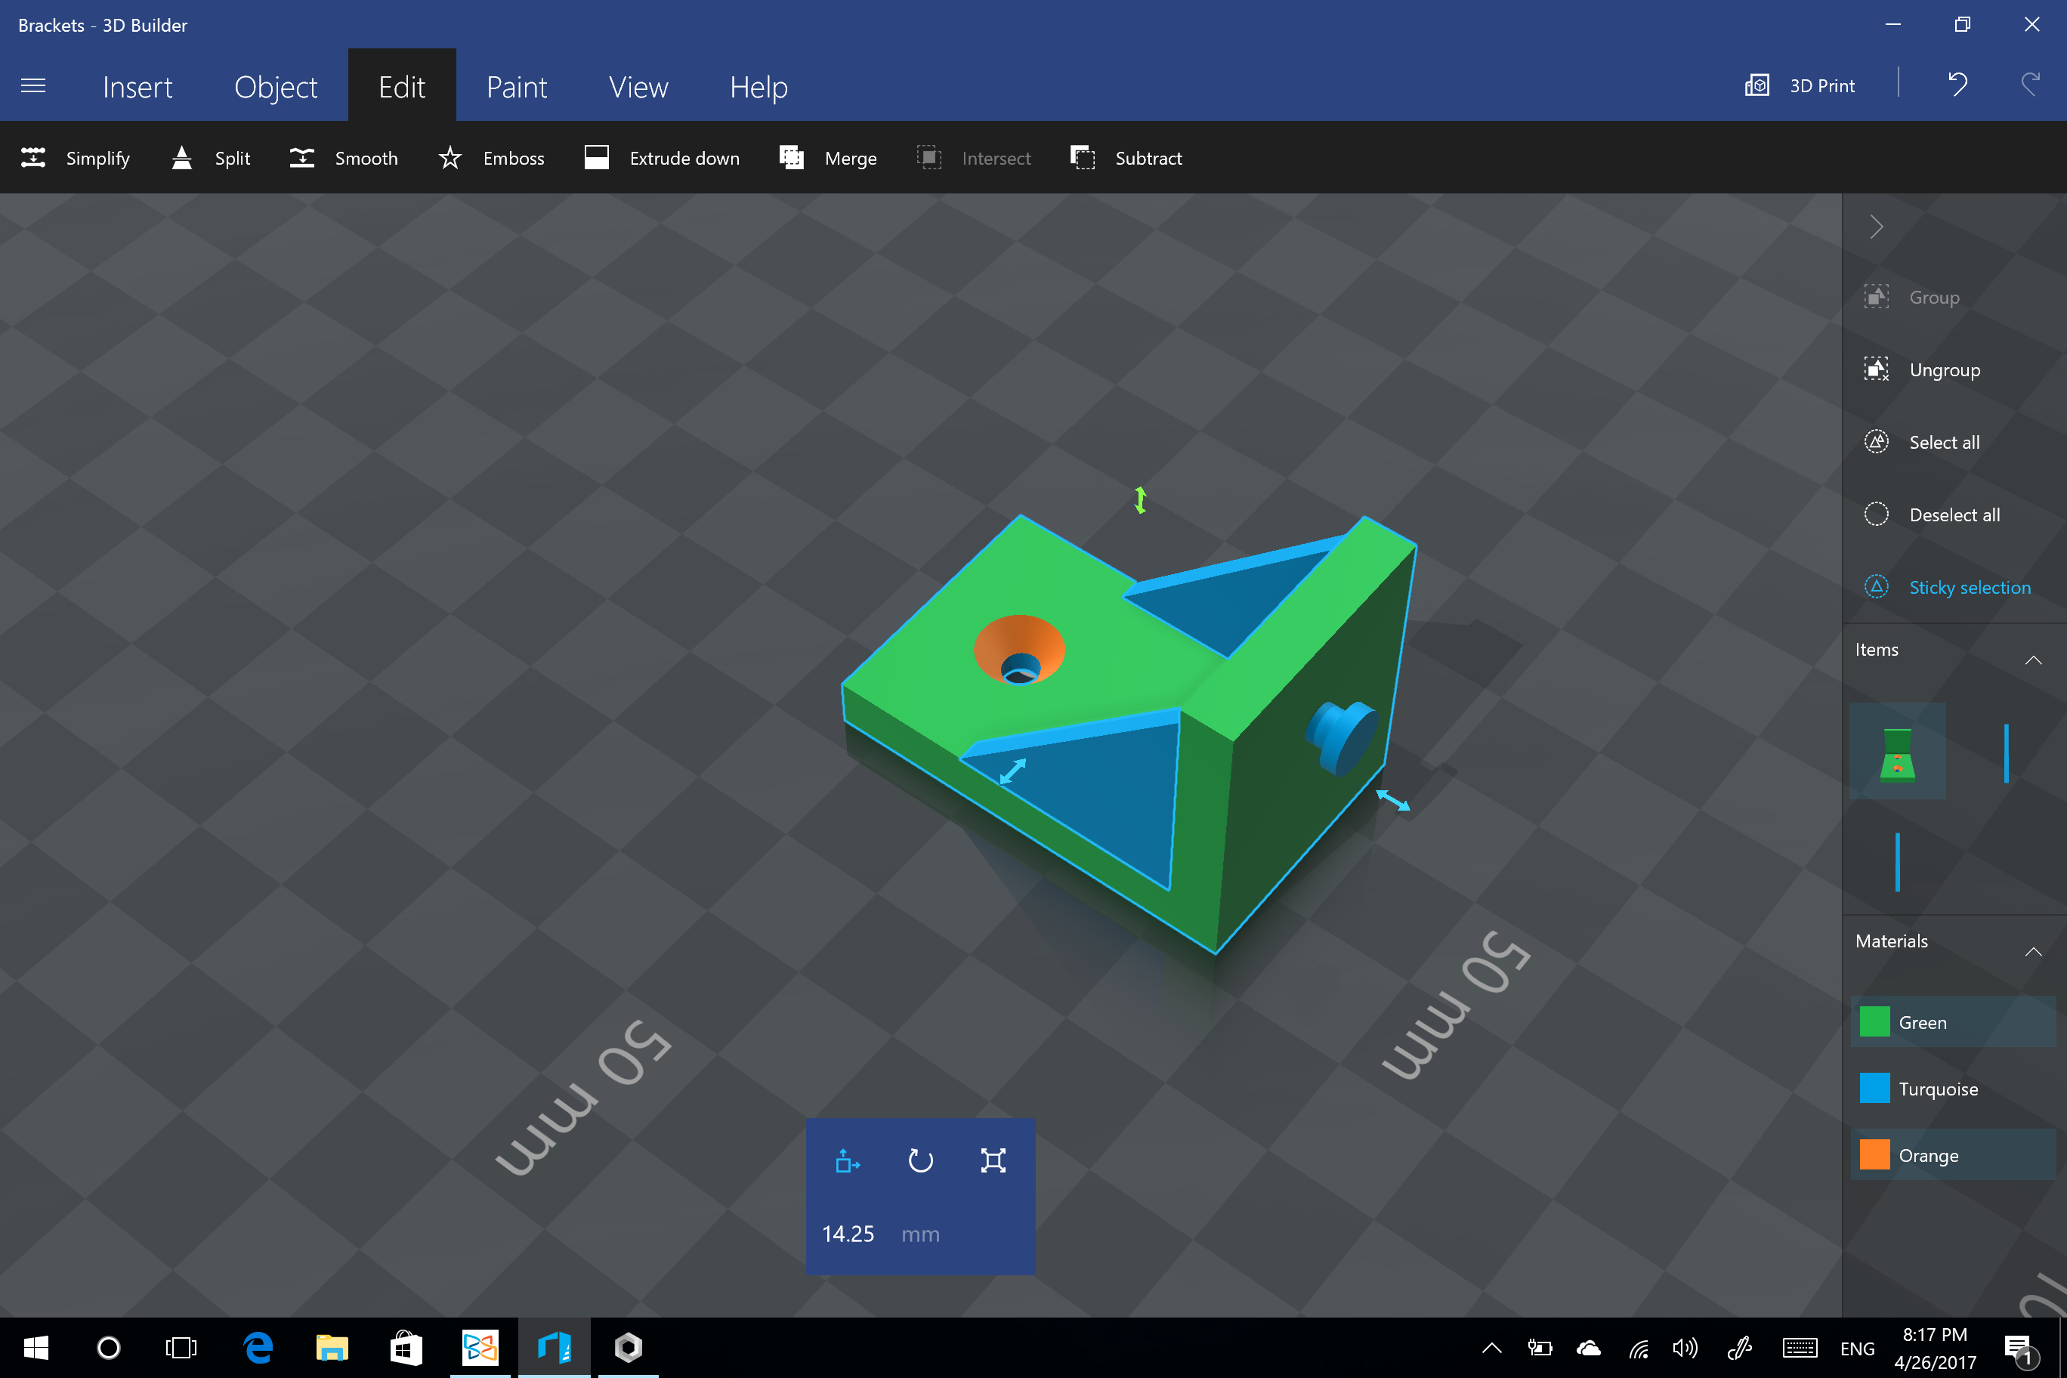Screen dimensions: 2067x1378
Task: Click the 3D Print button
Action: pos(1800,85)
